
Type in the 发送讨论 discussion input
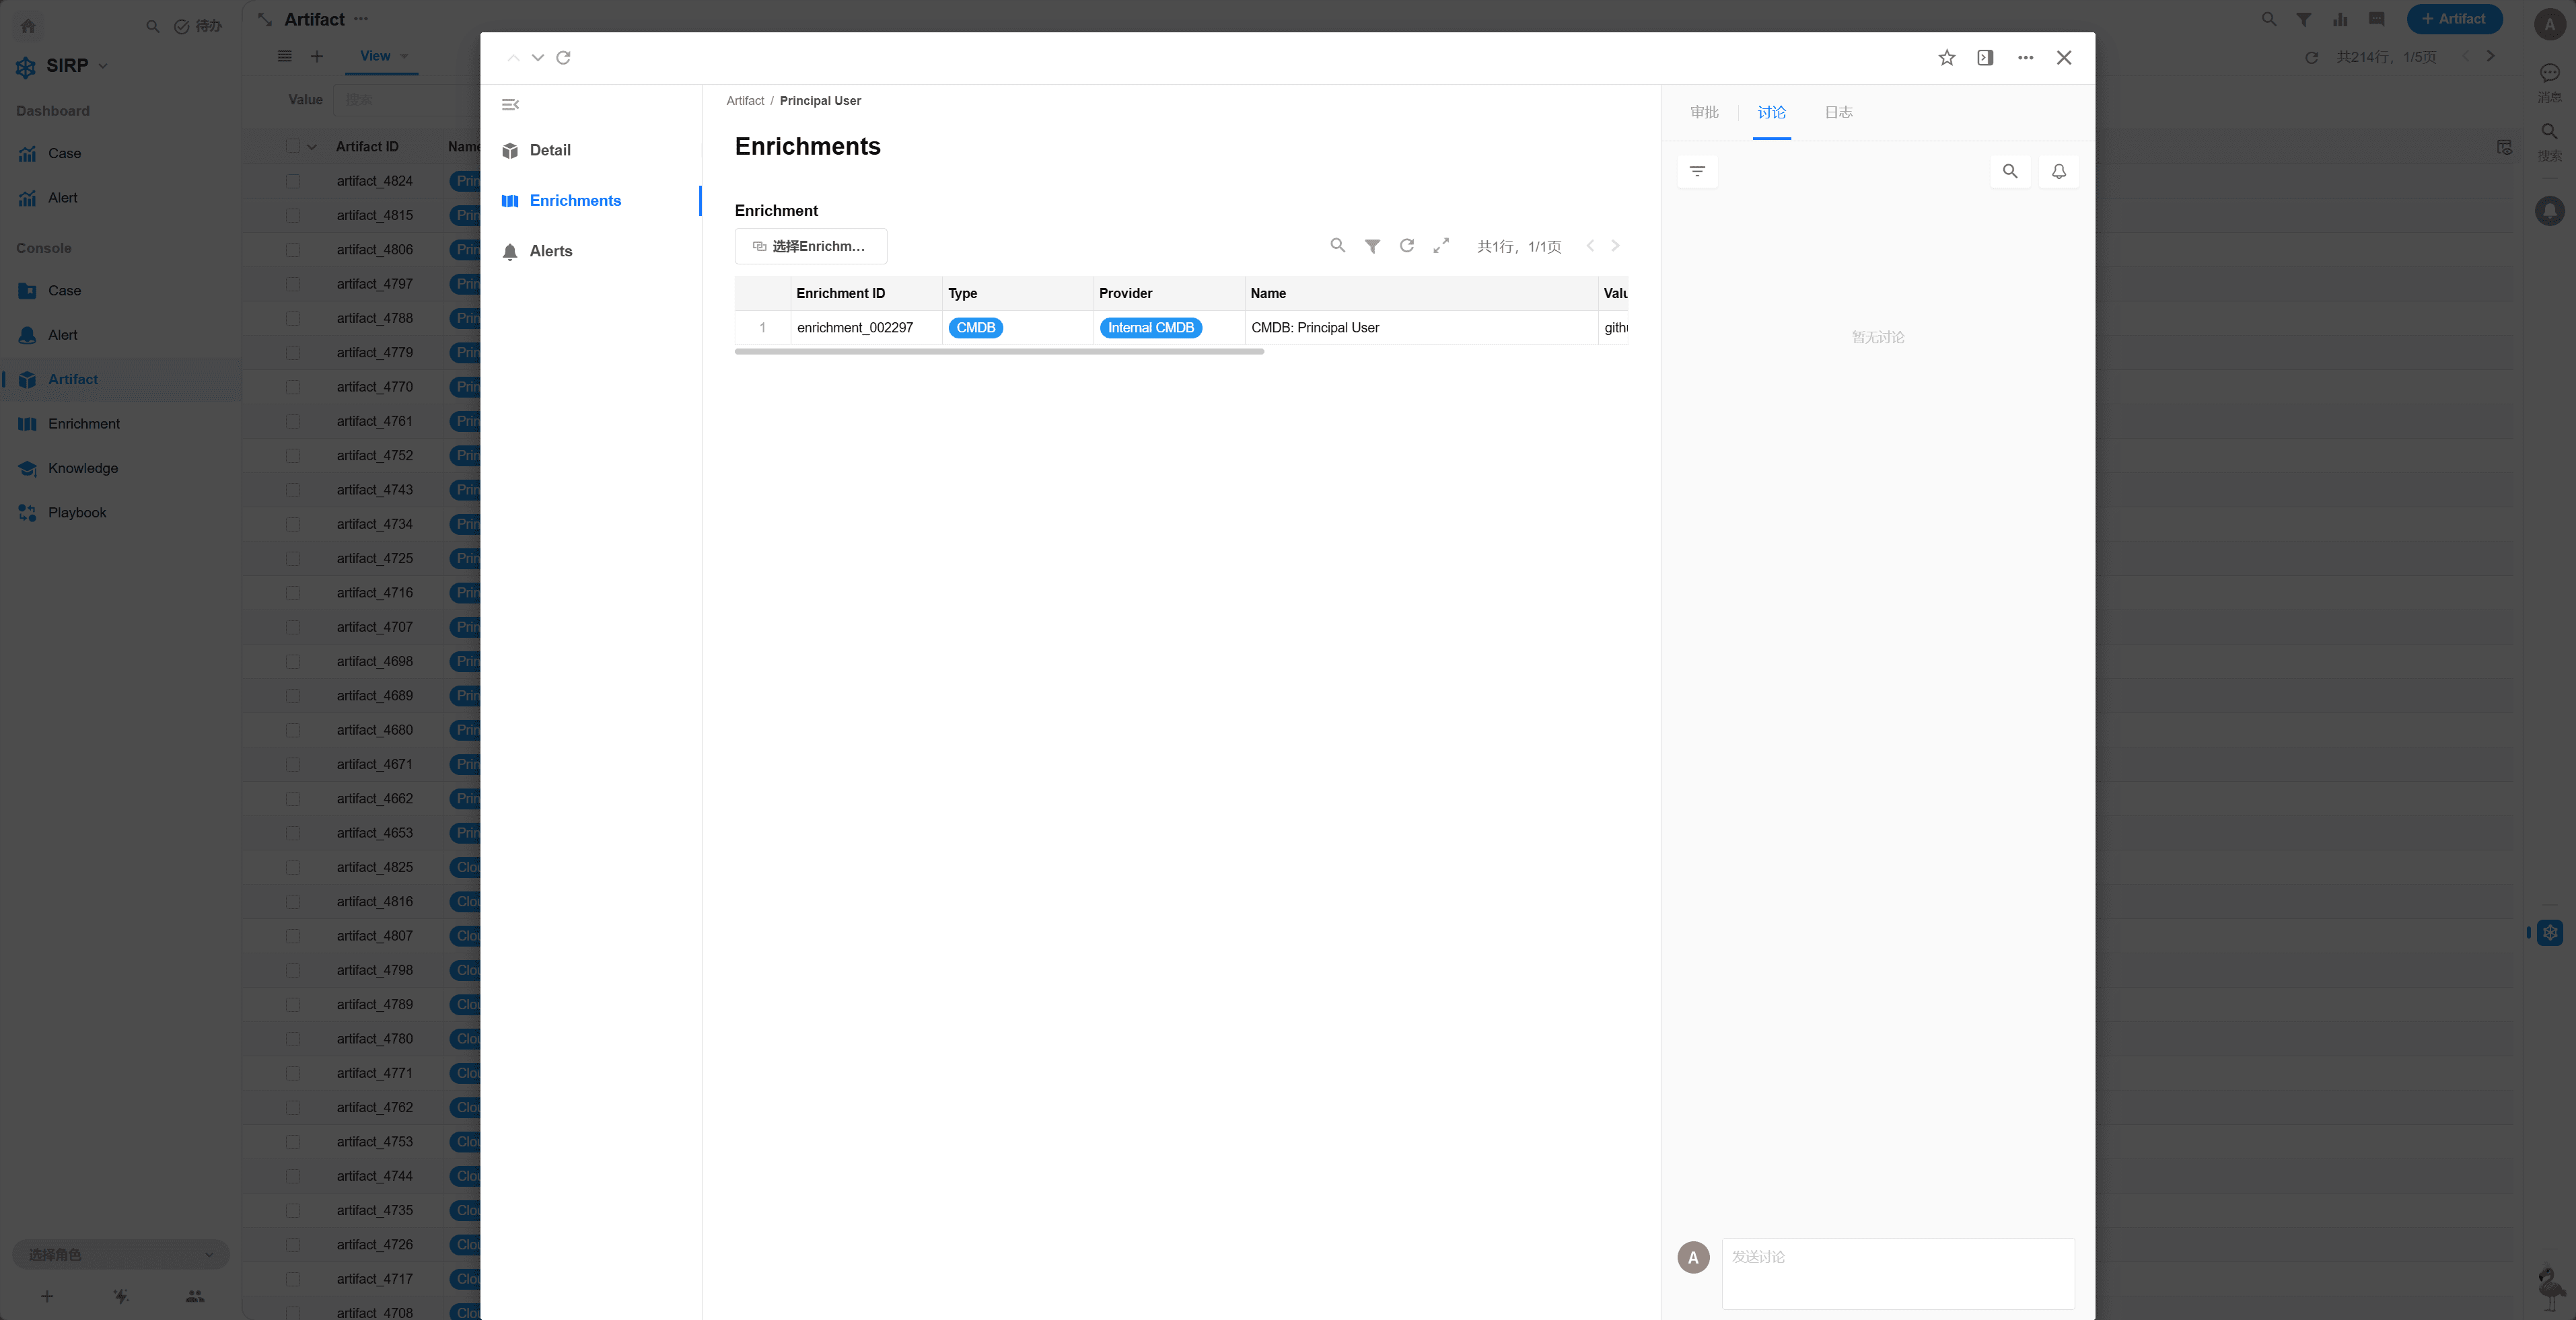point(1898,1273)
